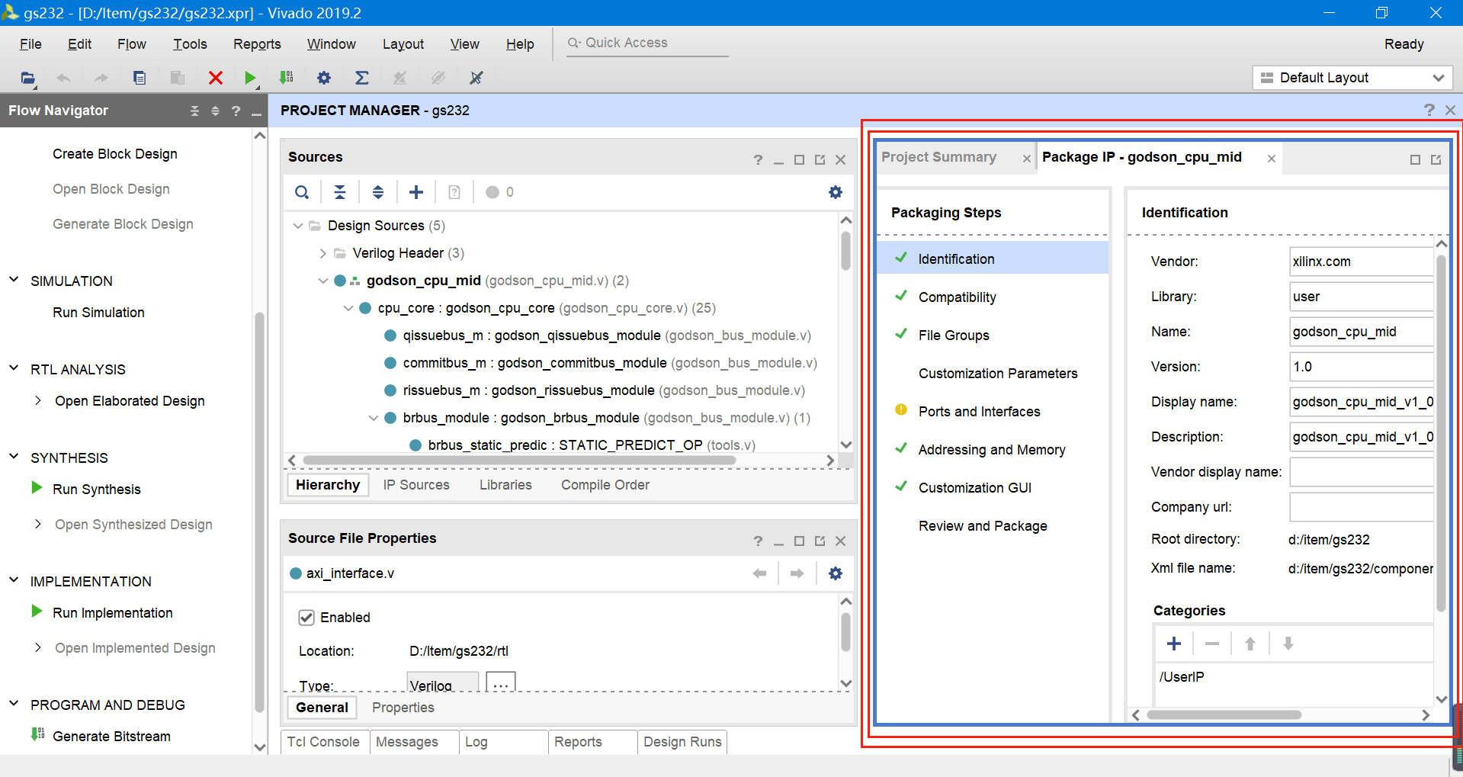Click the Save/Copy document toolbar icon
Screen dimensions: 1463x777
tap(140, 78)
